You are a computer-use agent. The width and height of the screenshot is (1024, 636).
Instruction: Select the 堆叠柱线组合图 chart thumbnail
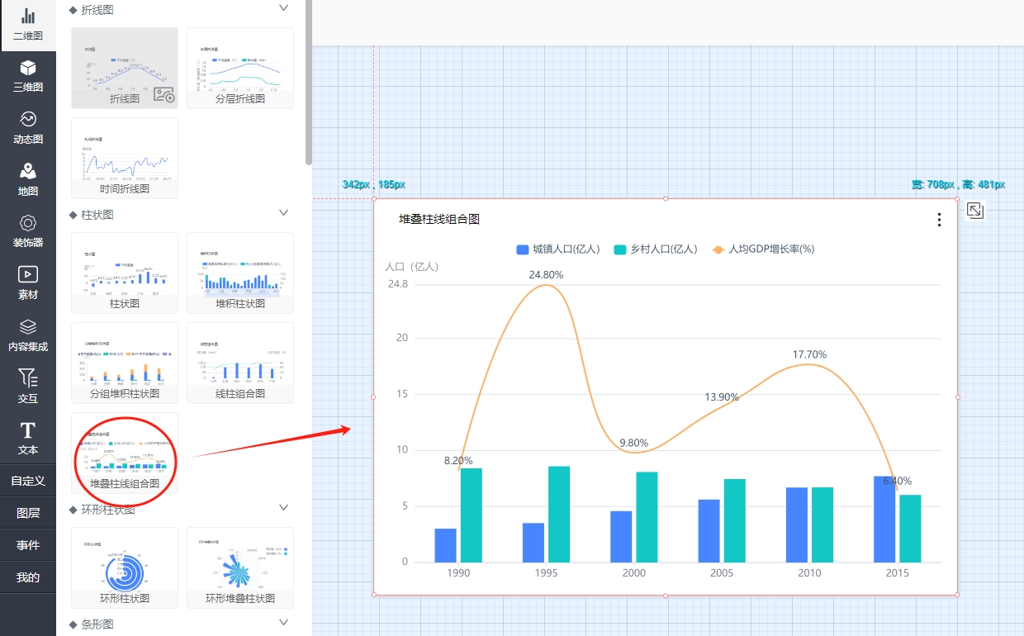(125, 453)
